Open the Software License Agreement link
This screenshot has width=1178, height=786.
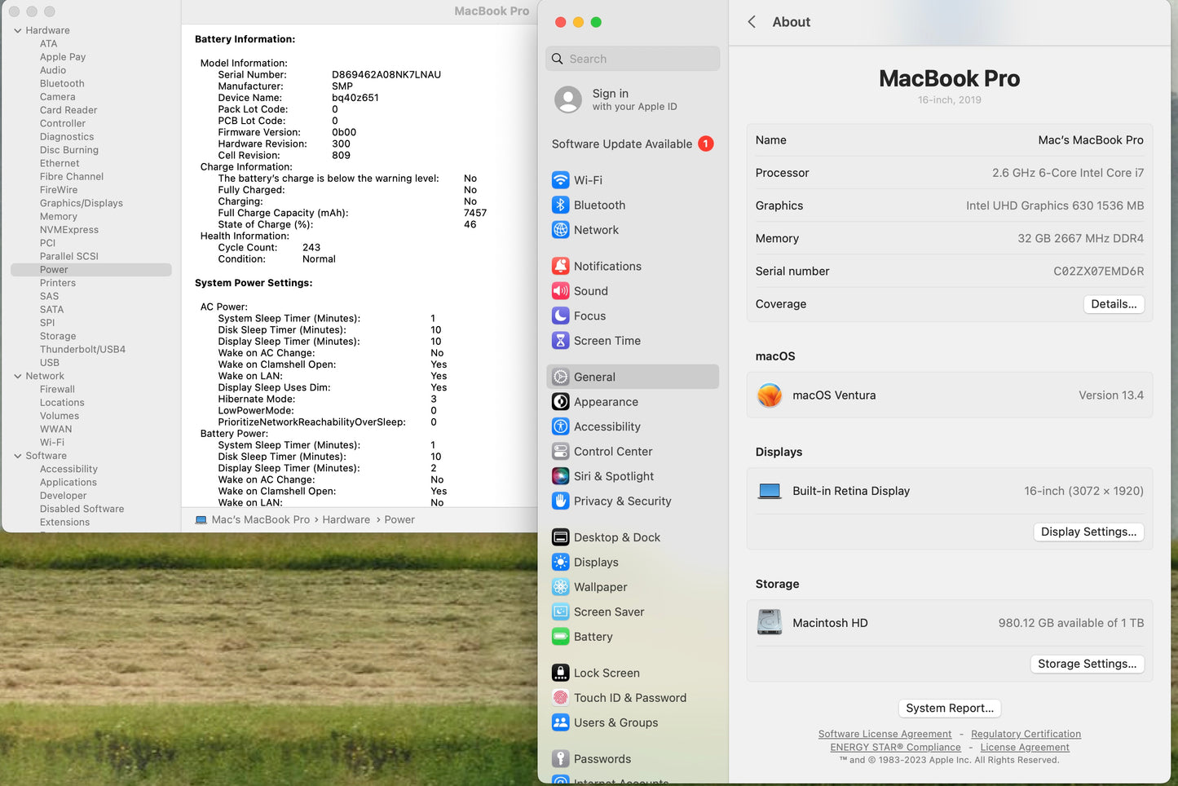[x=885, y=733]
